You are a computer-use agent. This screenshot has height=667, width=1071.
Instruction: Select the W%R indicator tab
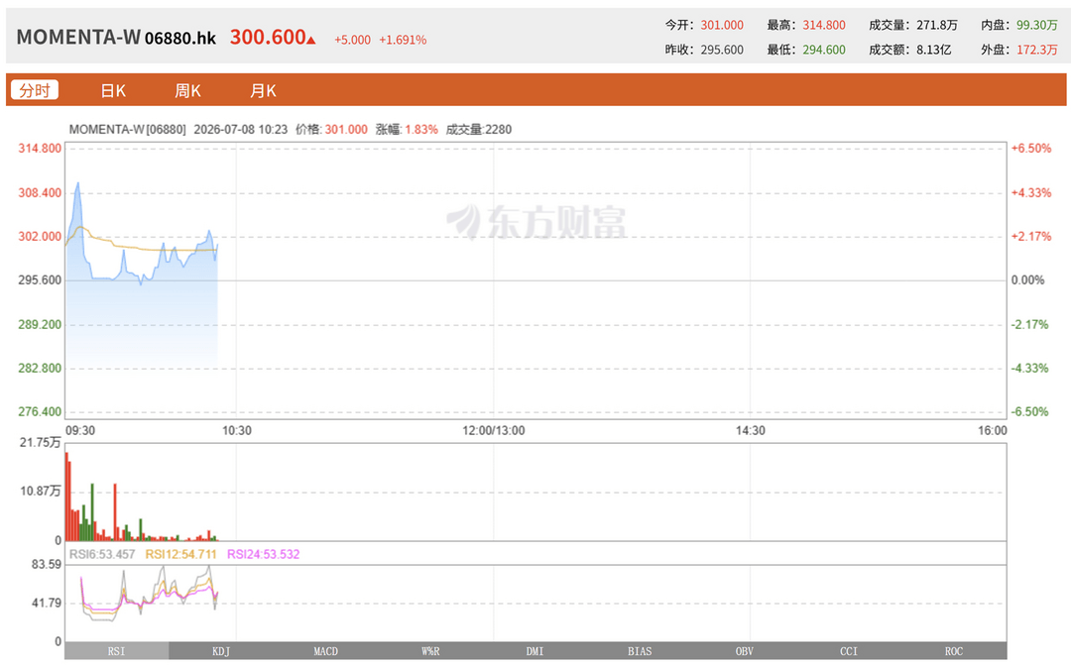[x=430, y=651]
